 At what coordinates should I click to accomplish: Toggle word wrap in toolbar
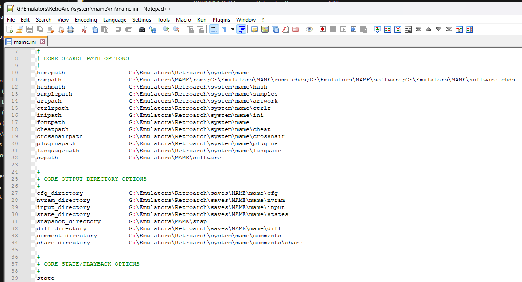214,30
